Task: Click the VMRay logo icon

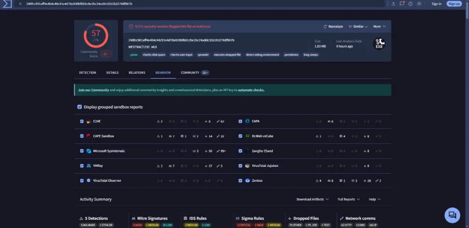Action: coord(89,166)
